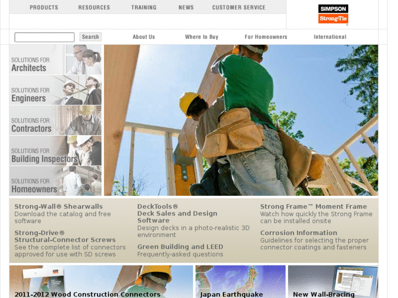Open the Corrosion Information link
This screenshot has width=398, height=298.
[x=298, y=232]
